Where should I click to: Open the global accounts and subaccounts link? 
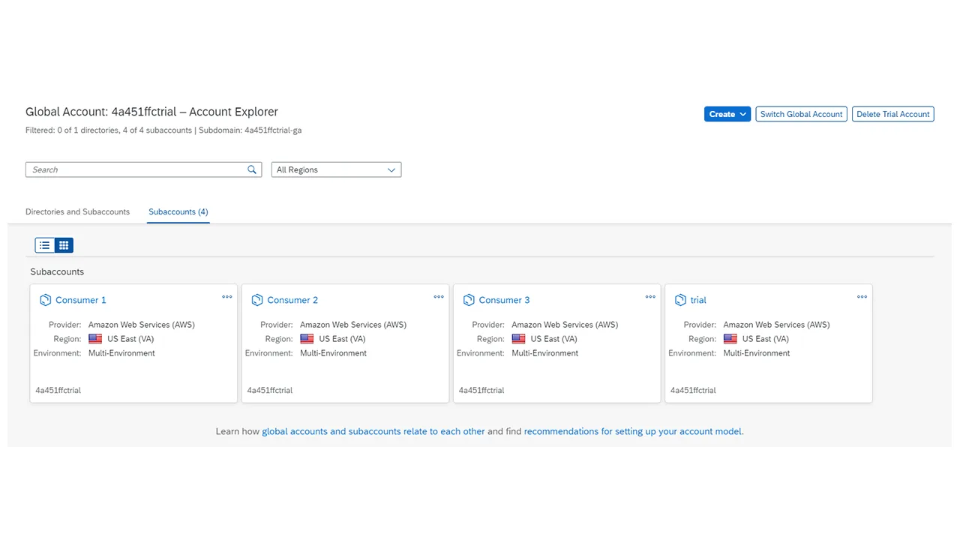tap(373, 431)
